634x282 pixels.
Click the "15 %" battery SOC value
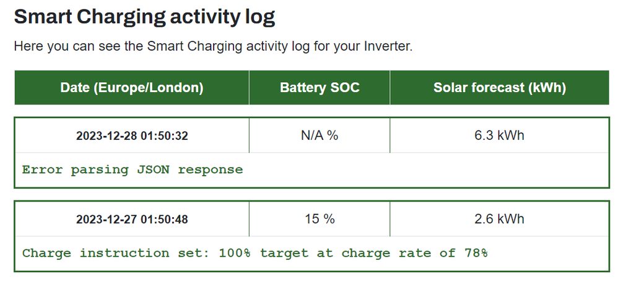(x=319, y=219)
